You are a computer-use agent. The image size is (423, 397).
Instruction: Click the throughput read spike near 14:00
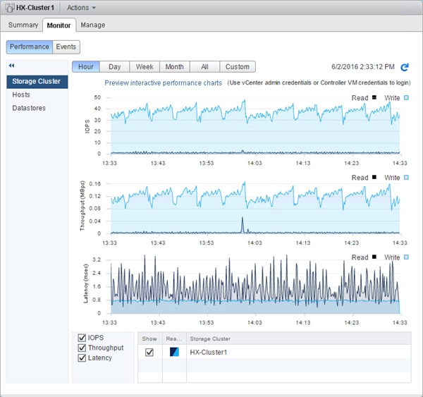(x=243, y=224)
